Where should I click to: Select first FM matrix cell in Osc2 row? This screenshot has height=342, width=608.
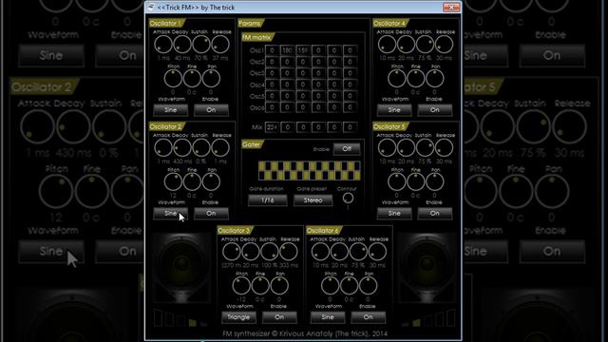click(272, 62)
